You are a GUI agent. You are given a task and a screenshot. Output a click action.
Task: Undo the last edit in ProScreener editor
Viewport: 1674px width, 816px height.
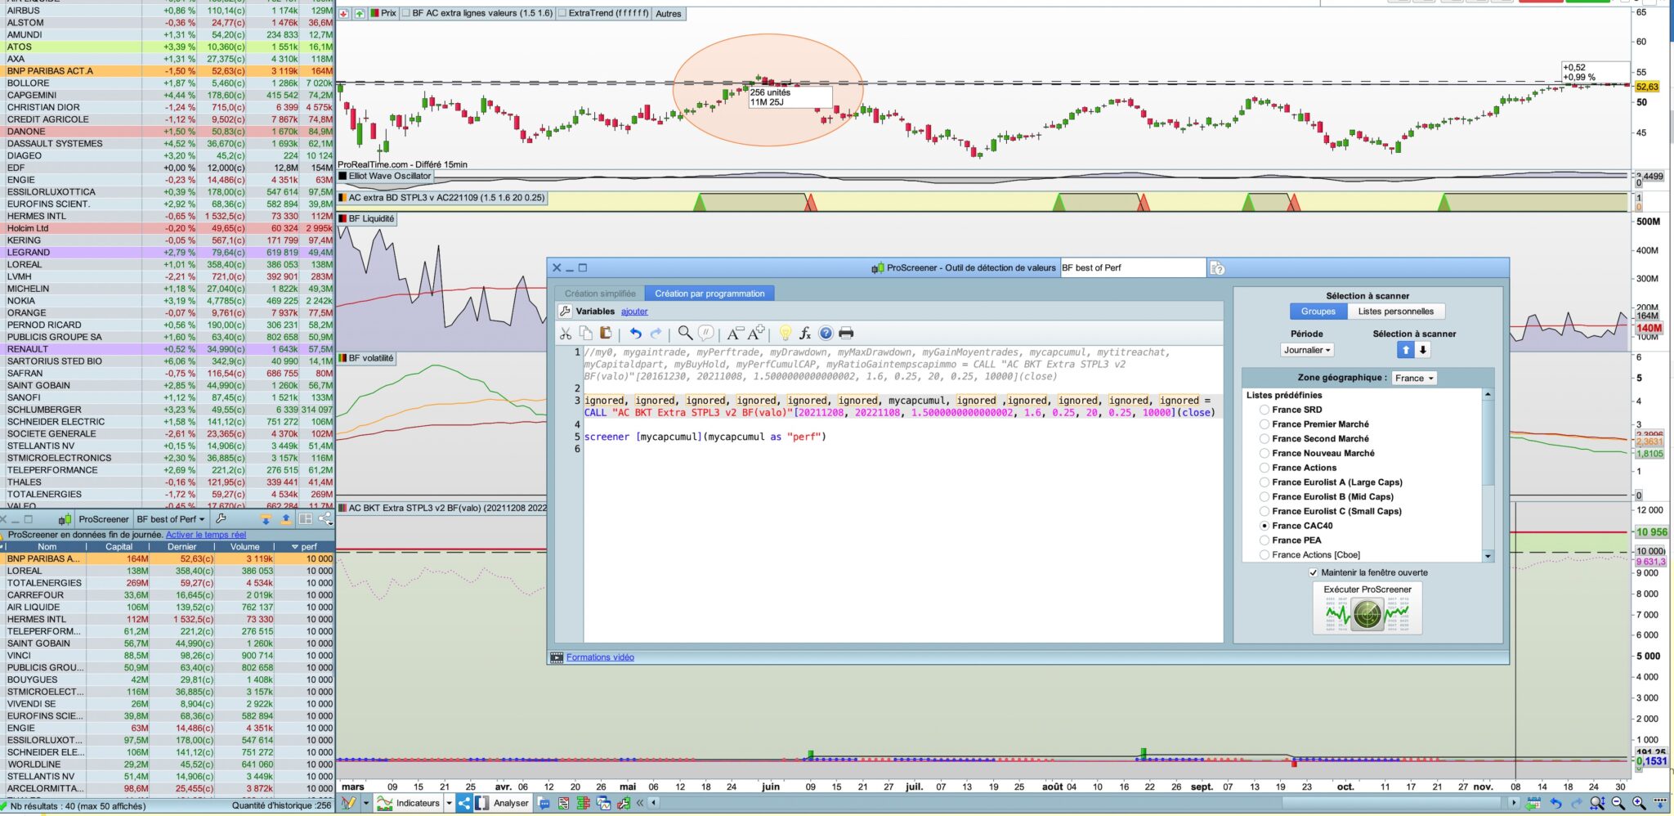click(635, 334)
